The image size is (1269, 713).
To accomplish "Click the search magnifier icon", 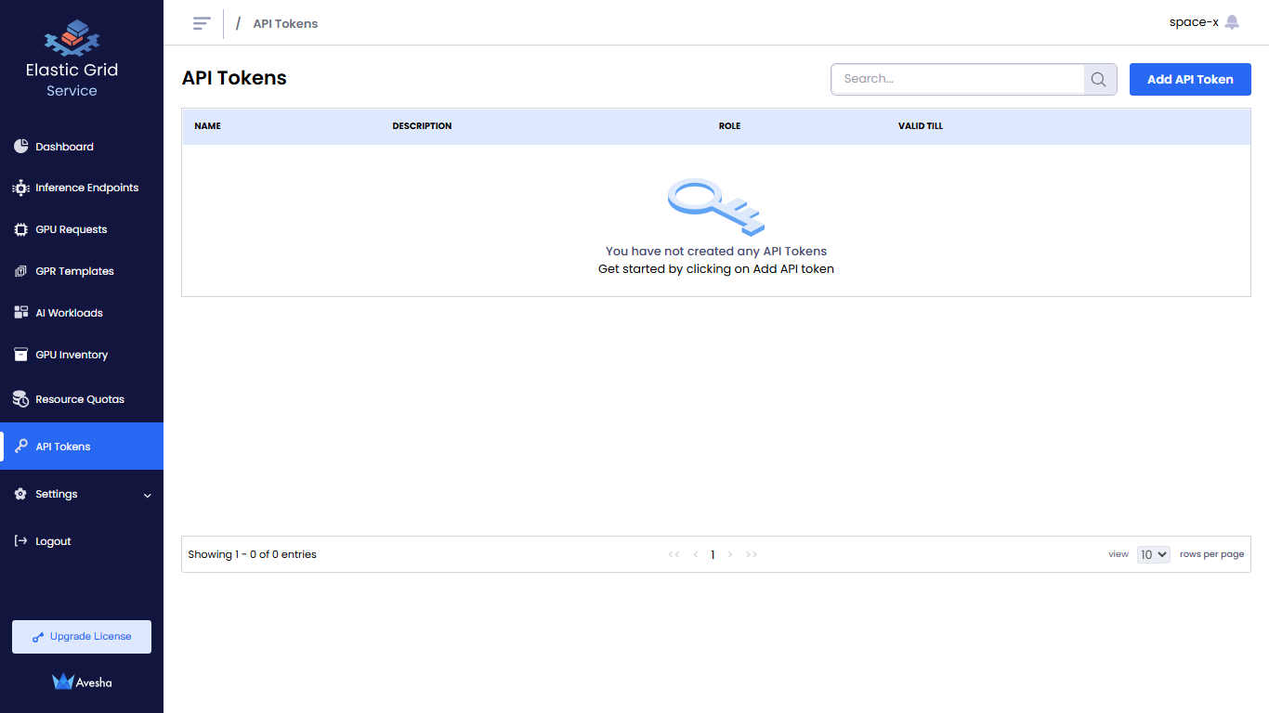I will (1099, 80).
